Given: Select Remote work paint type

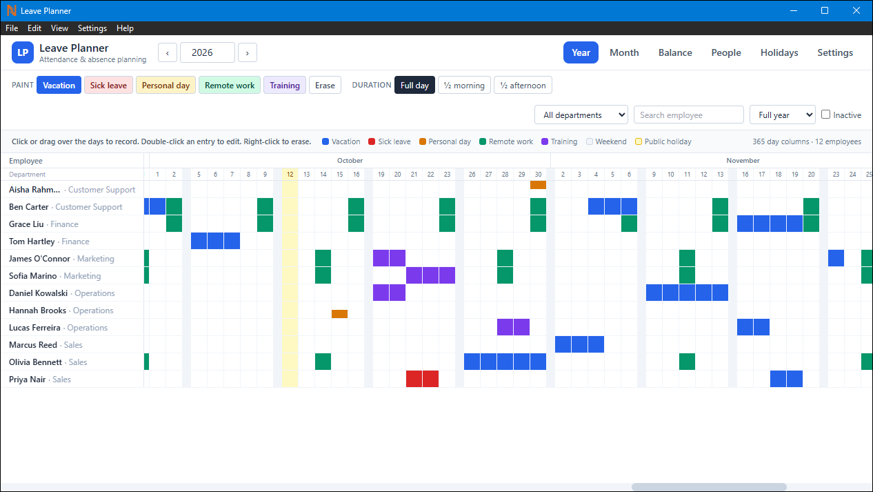Looking at the screenshot, I should [230, 86].
